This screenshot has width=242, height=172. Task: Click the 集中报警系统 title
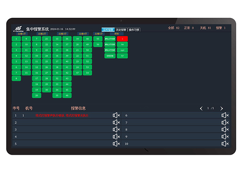37,29
